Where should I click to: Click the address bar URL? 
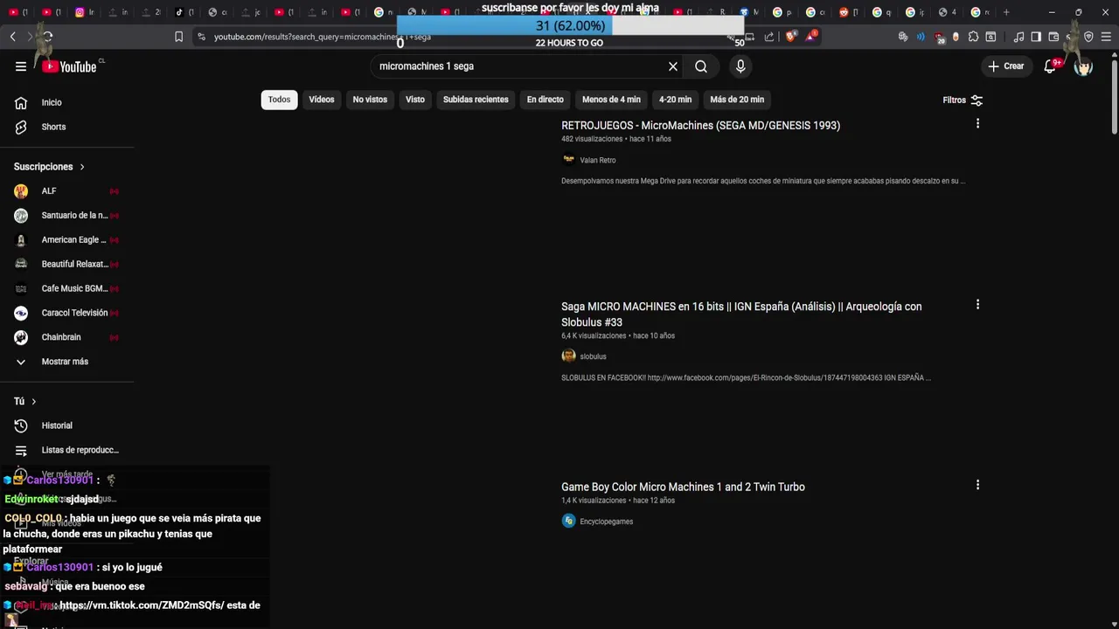click(323, 37)
